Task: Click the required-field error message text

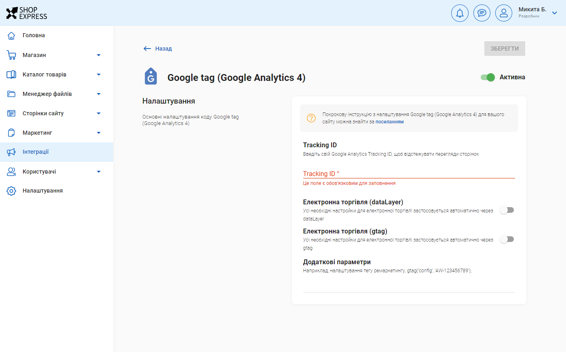Action: (x=349, y=183)
